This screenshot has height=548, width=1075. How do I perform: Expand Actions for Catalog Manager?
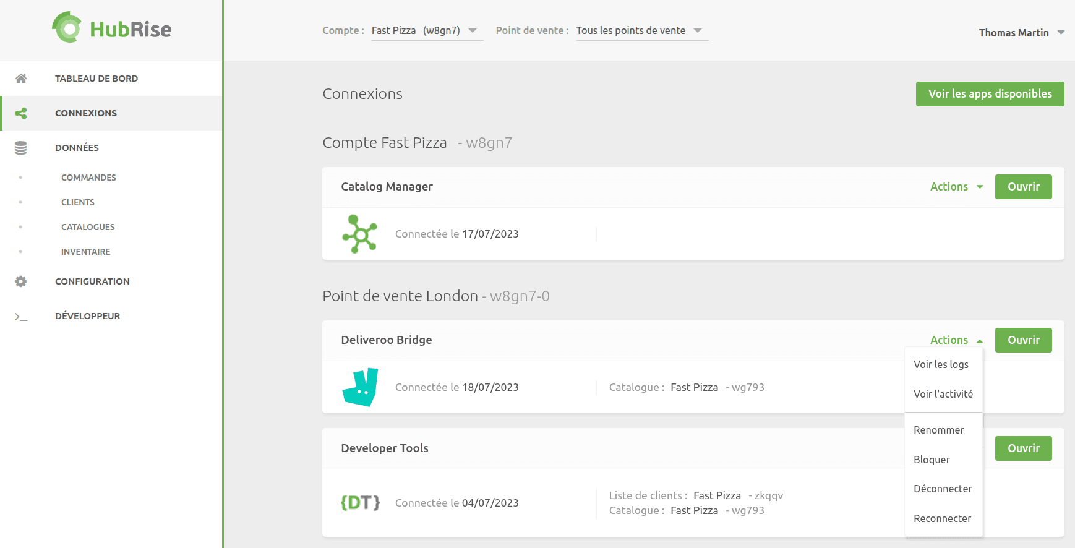point(956,187)
